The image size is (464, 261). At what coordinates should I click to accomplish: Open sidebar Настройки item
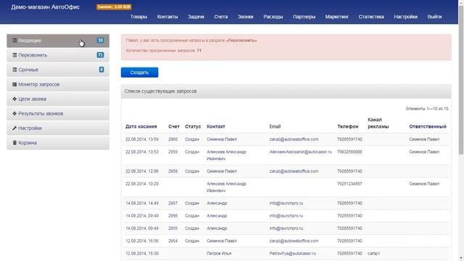click(58, 128)
